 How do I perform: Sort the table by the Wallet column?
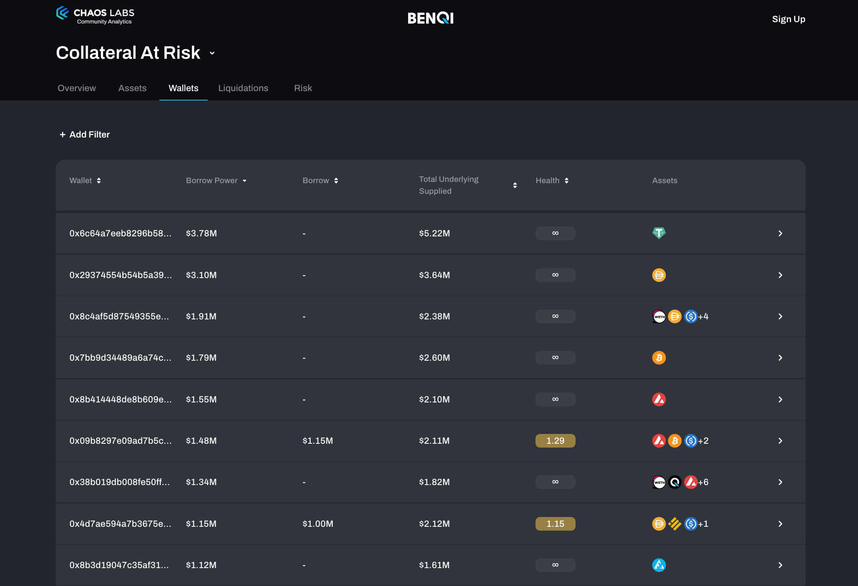(99, 181)
